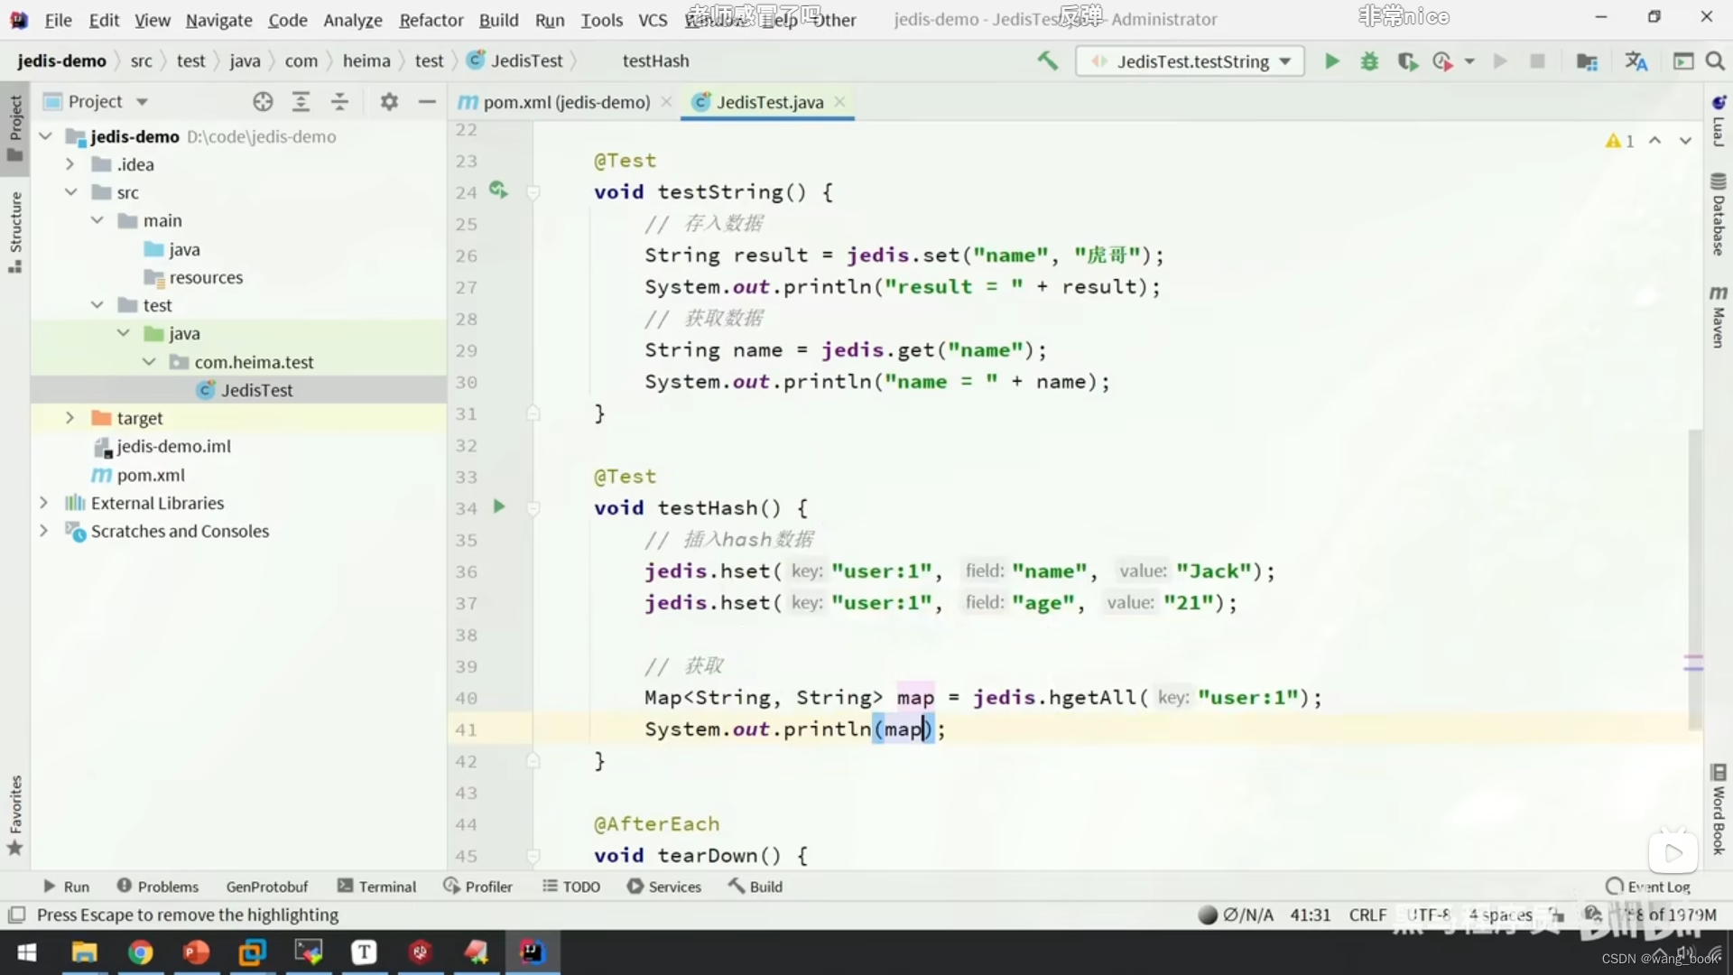Open JedisTest.testString run configuration dropdown
The image size is (1733, 975).
click(x=1191, y=61)
